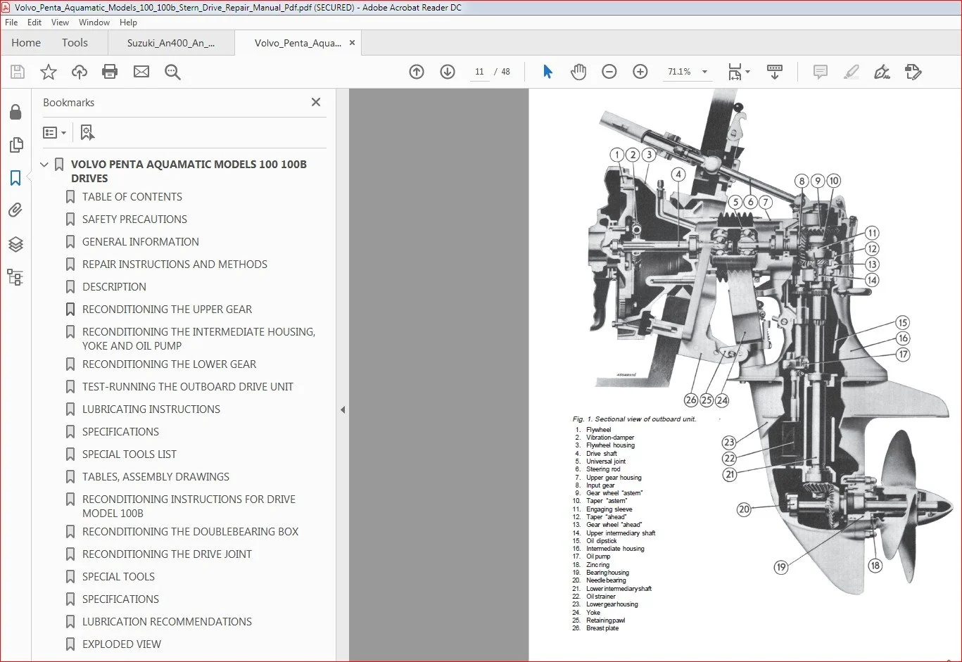Go to previous page arrow

(417, 72)
